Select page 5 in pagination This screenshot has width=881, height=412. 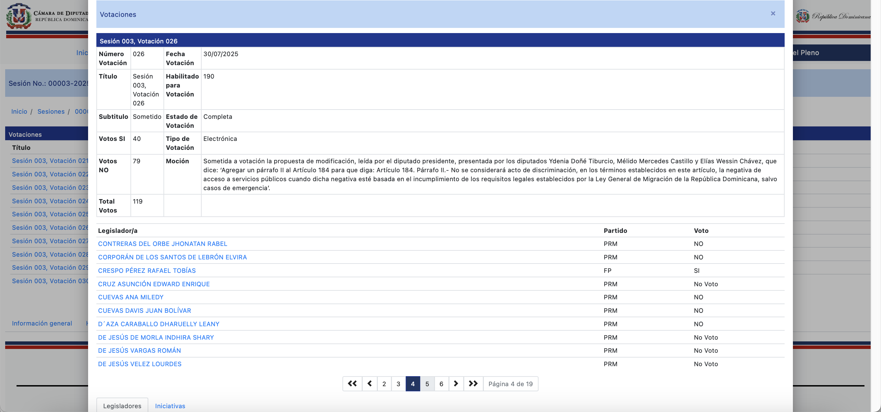click(x=427, y=384)
